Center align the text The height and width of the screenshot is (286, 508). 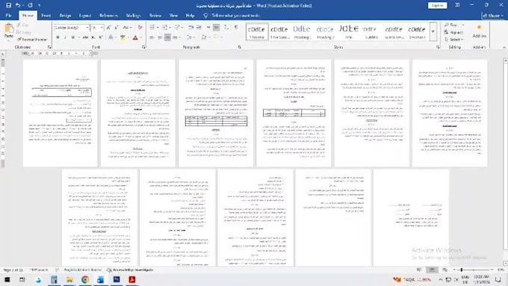(159, 37)
